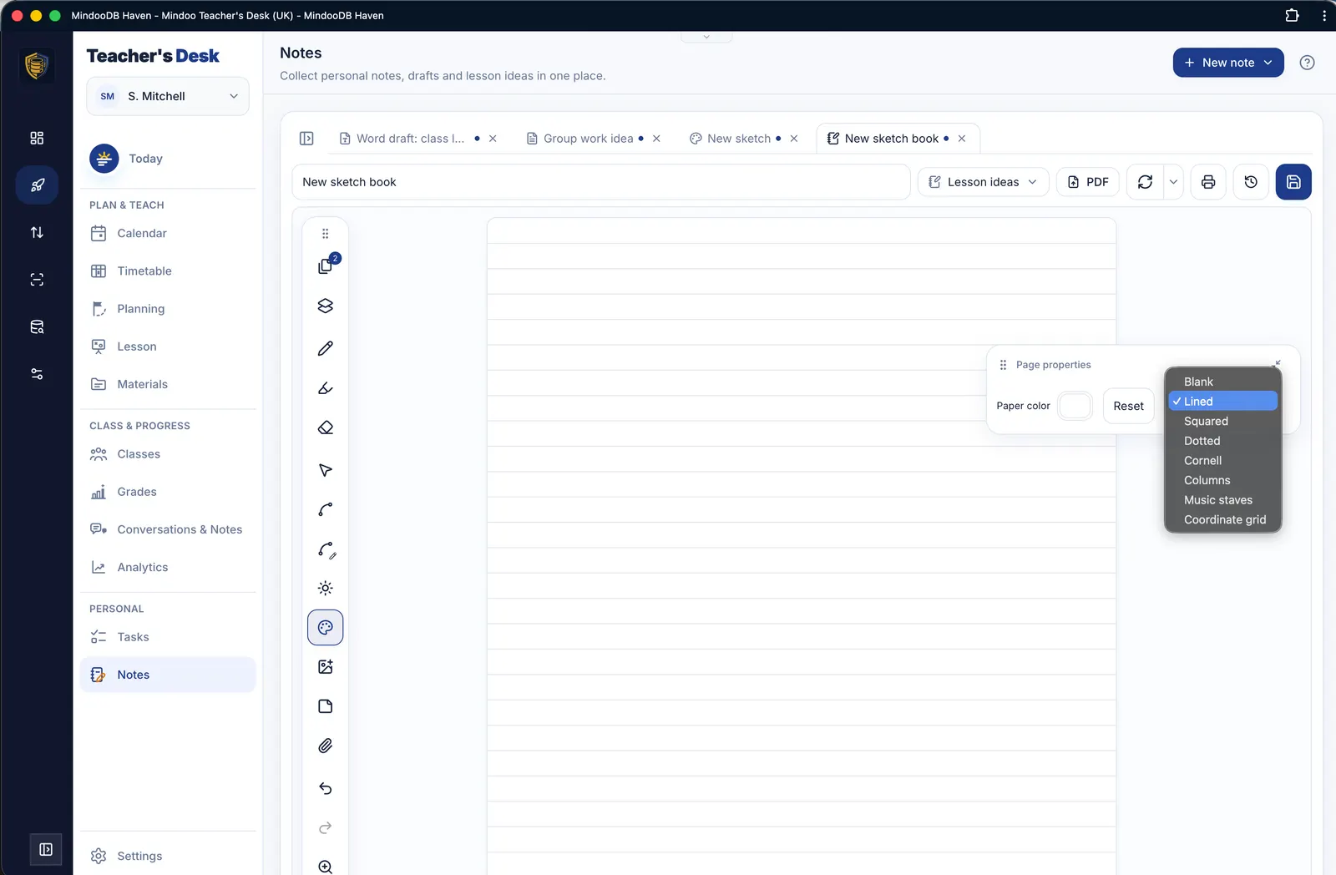Click the rocket icon in left rail
Viewport: 1336px width, 875px height.
(x=37, y=185)
